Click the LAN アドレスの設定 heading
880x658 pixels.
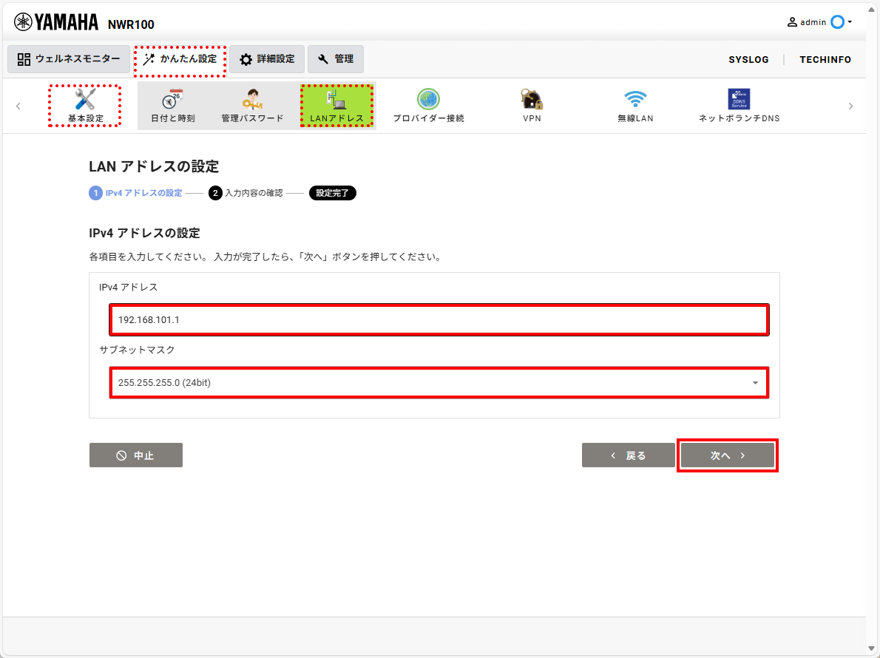click(x=154, y=166)
